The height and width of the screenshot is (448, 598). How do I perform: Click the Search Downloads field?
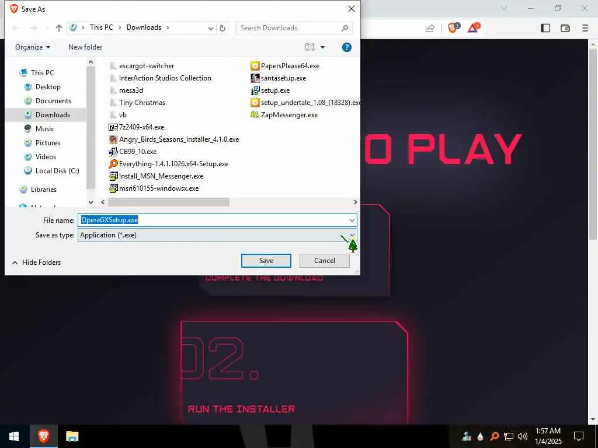(x=294, y=28)
